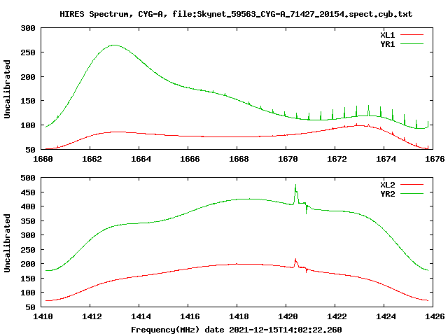Click the 1416 frequency tick label
The width and height of the screenshot is (448, 336).
190,316
